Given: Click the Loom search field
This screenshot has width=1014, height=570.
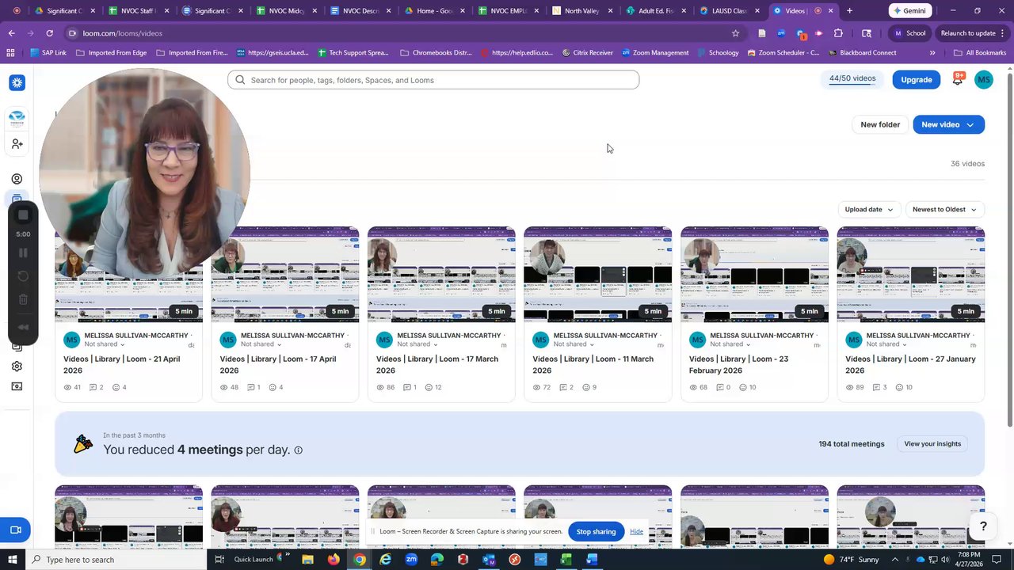Looking at the screenshot, I should click(433, 80).
